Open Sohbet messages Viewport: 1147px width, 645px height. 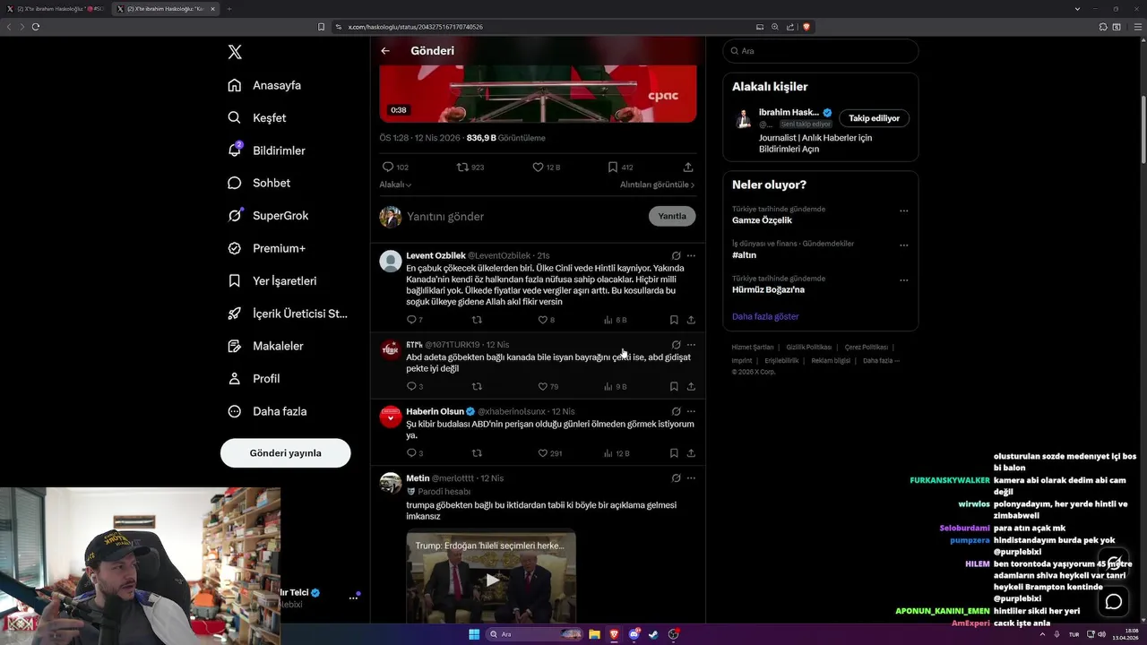click(259, 183)
